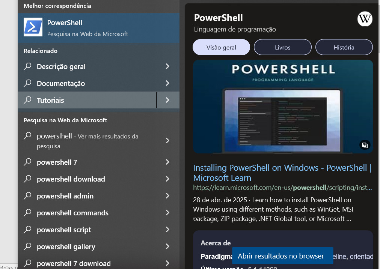
Task: Select the Descrição geral related search
Action: coord(99,66)
